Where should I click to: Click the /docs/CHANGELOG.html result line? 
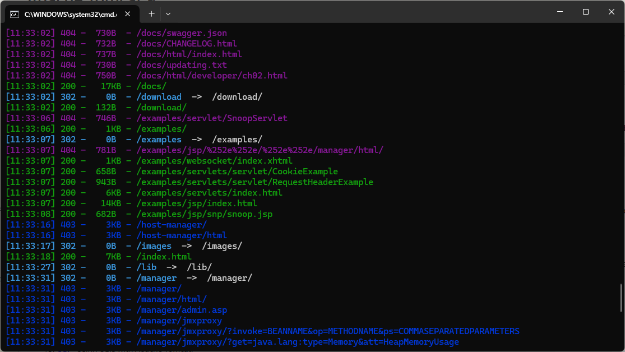[x=186, y=44]
